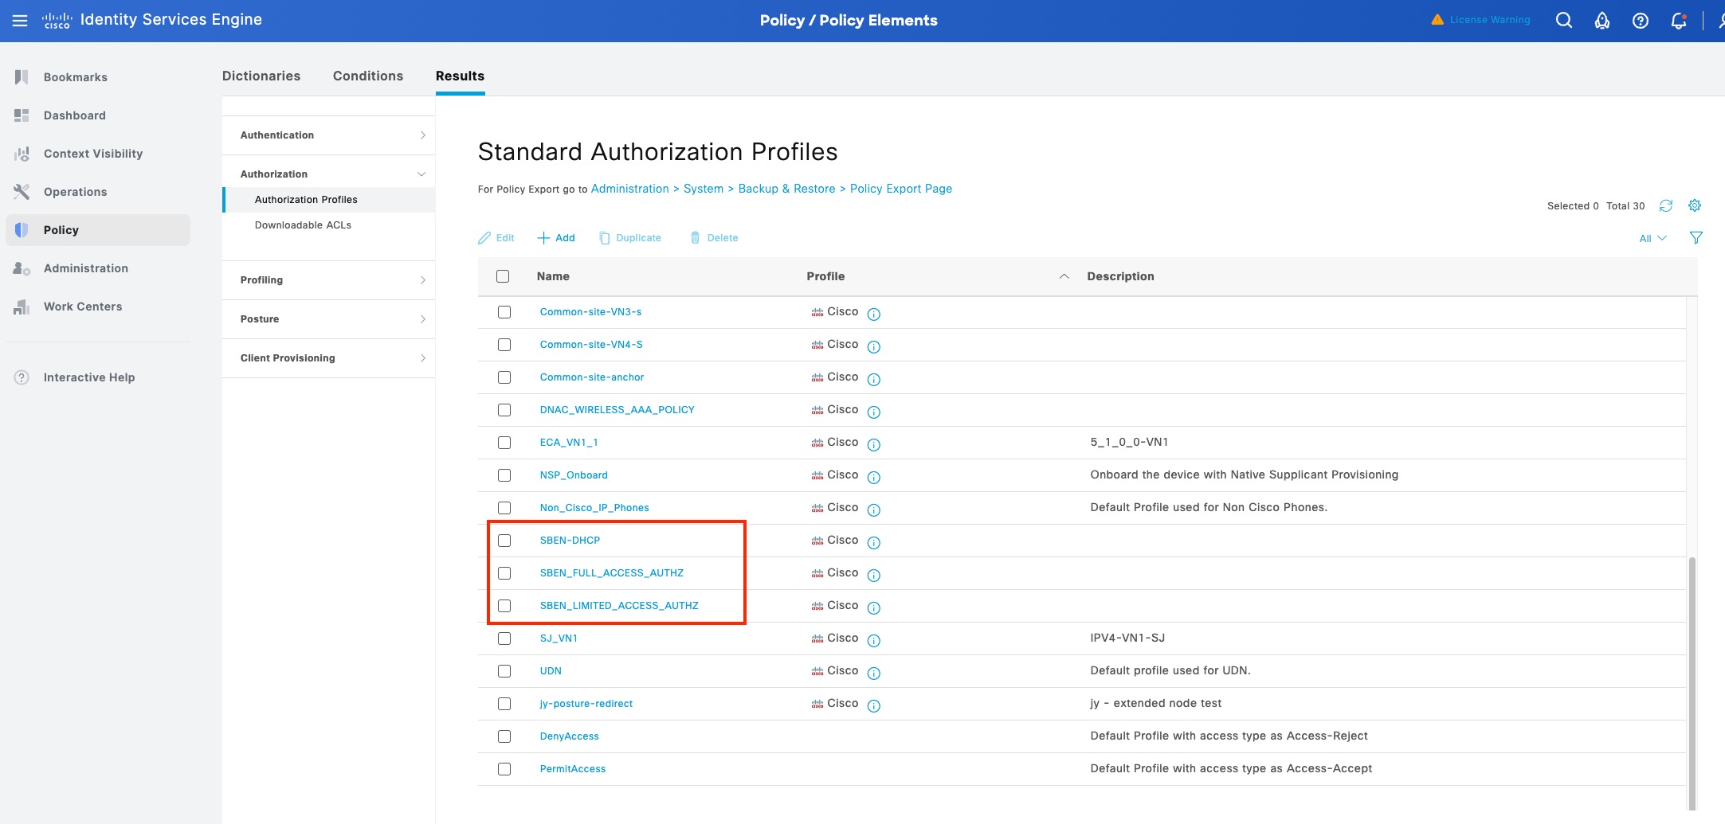
Task: View notifications via the bell icon
Action: point(1678,20)
